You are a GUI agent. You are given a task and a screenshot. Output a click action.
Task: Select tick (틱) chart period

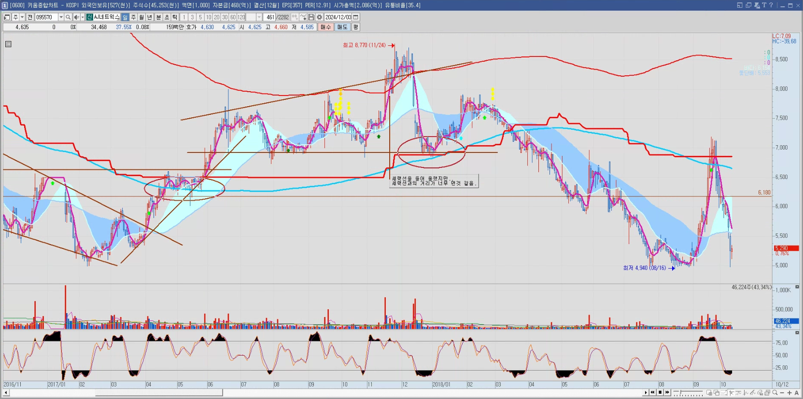[x=175, y=17]
